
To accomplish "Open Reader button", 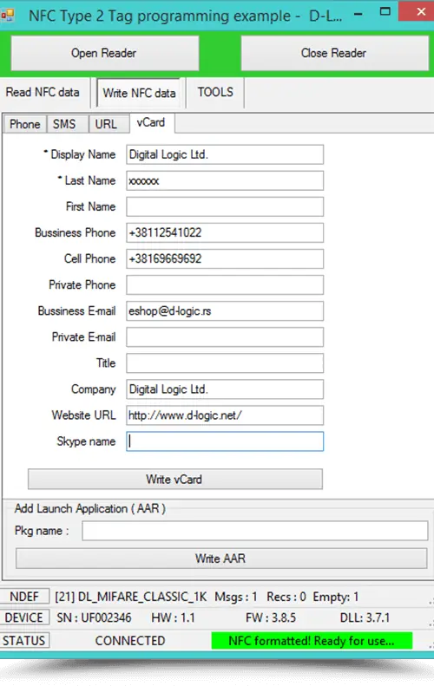I will tap(105, 53).
